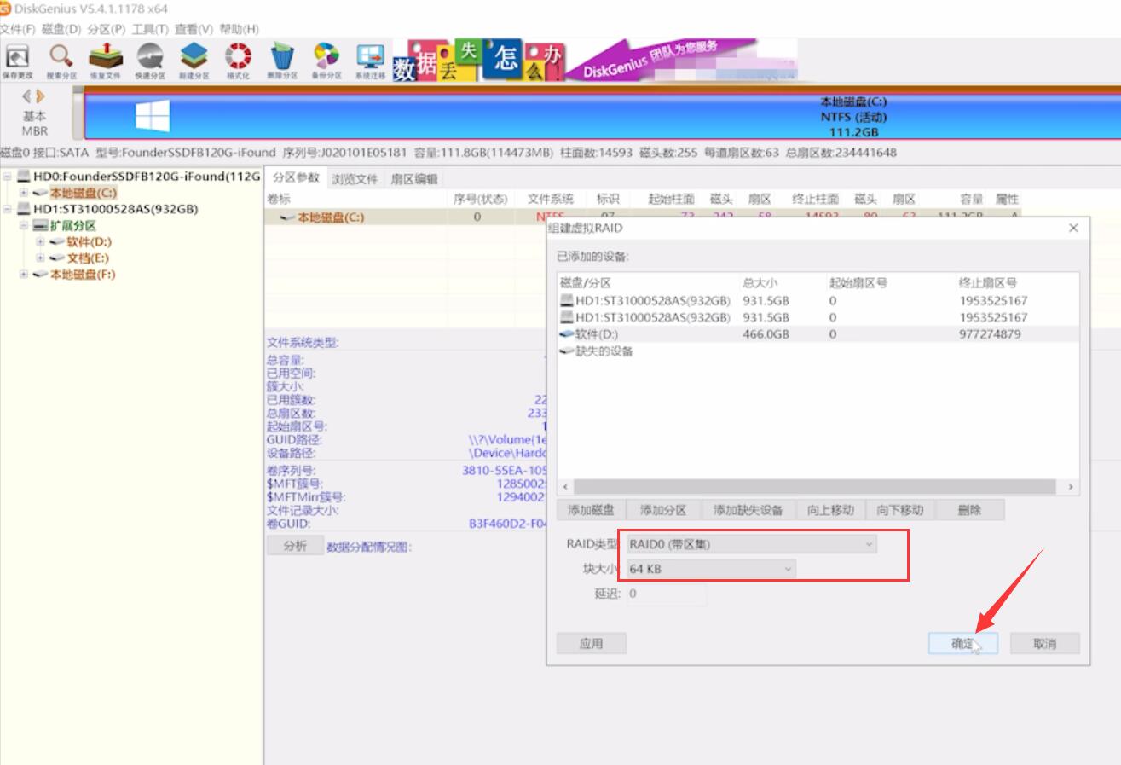
Task: Collapse the 扩展分区 tree node
Action: (24, 226)
